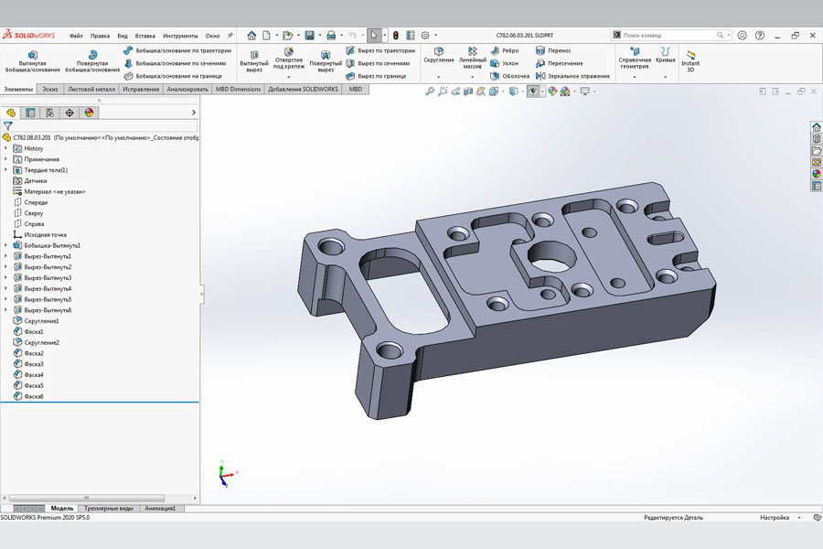Image resolution: width=823 pixels, height=549 pixels.
Task: Click the Home icon in top toolbar
Action: coord(252,35)
